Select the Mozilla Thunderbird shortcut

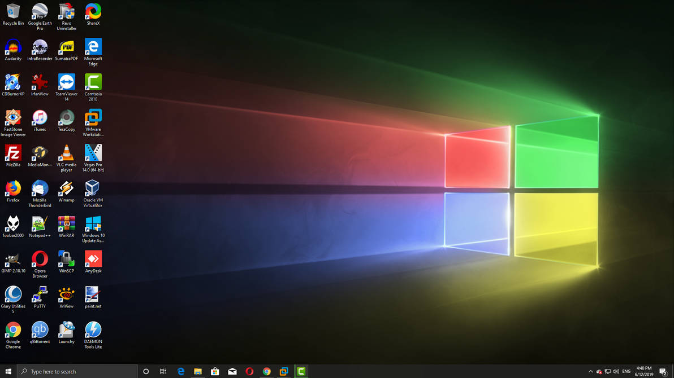[40, 194]
